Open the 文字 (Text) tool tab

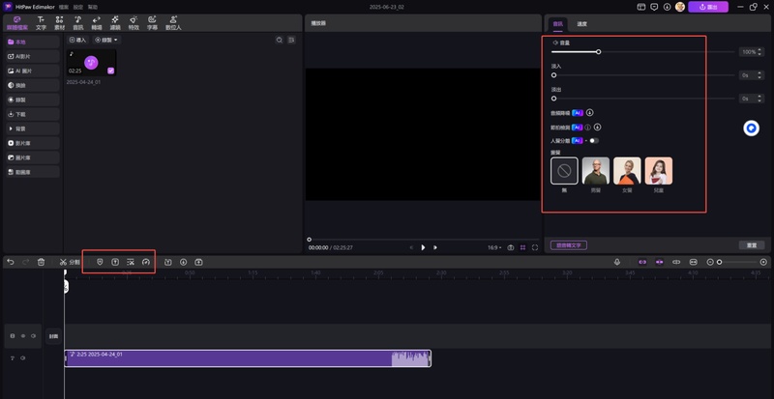click(x=41, y=22)
